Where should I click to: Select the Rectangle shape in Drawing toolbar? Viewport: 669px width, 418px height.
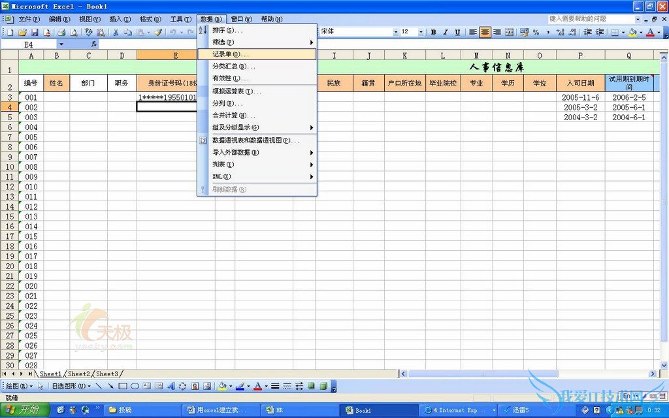[x=122, y=386]
